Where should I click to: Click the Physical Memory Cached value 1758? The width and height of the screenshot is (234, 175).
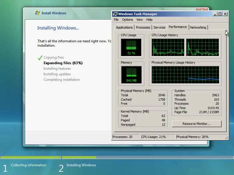pyautogui.click(x=162, y=99)
